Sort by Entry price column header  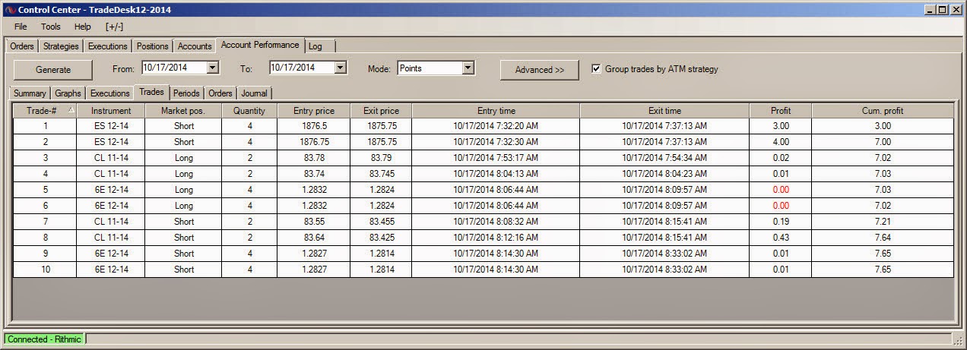point(313,111)
